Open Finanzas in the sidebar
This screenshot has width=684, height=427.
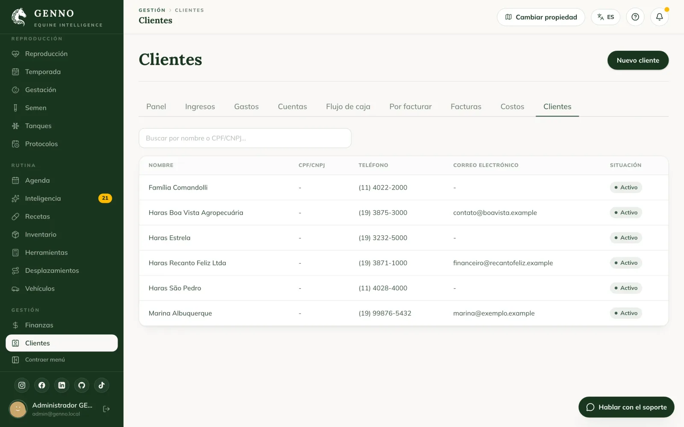point(62,325)
